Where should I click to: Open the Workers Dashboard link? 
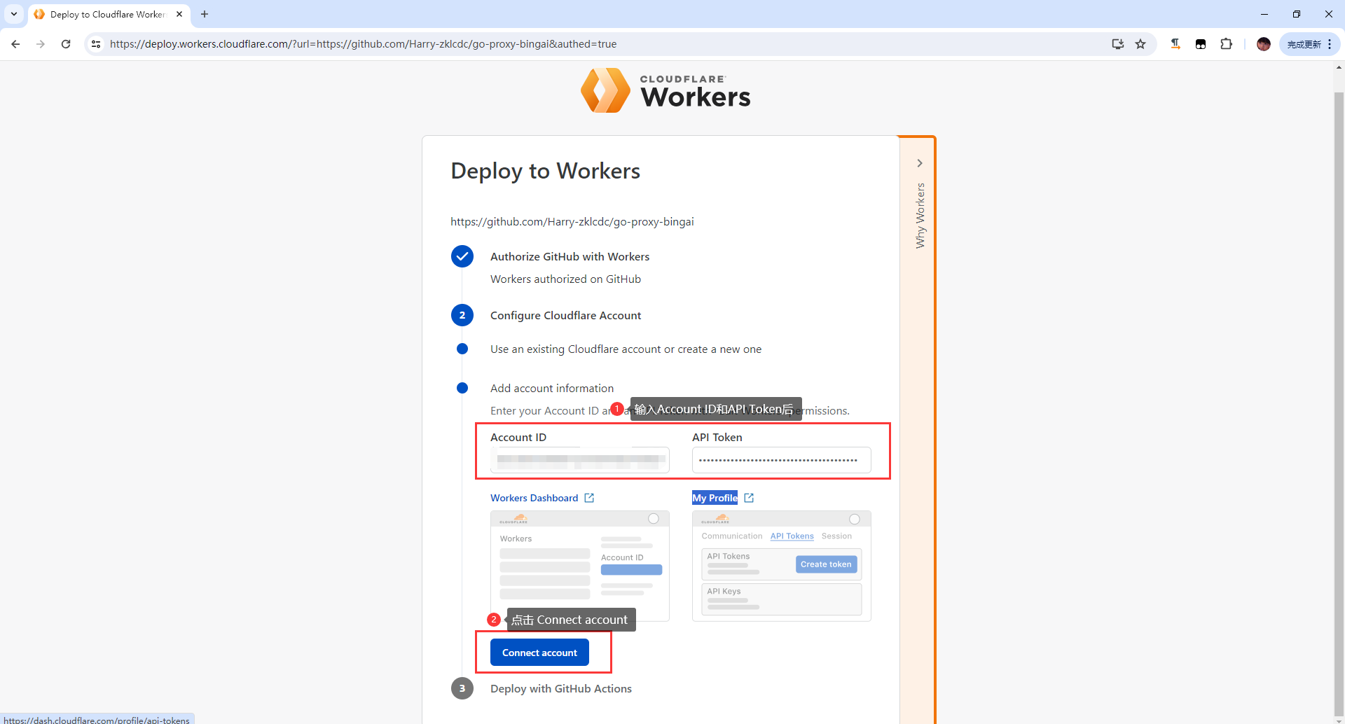coord(534,498)
